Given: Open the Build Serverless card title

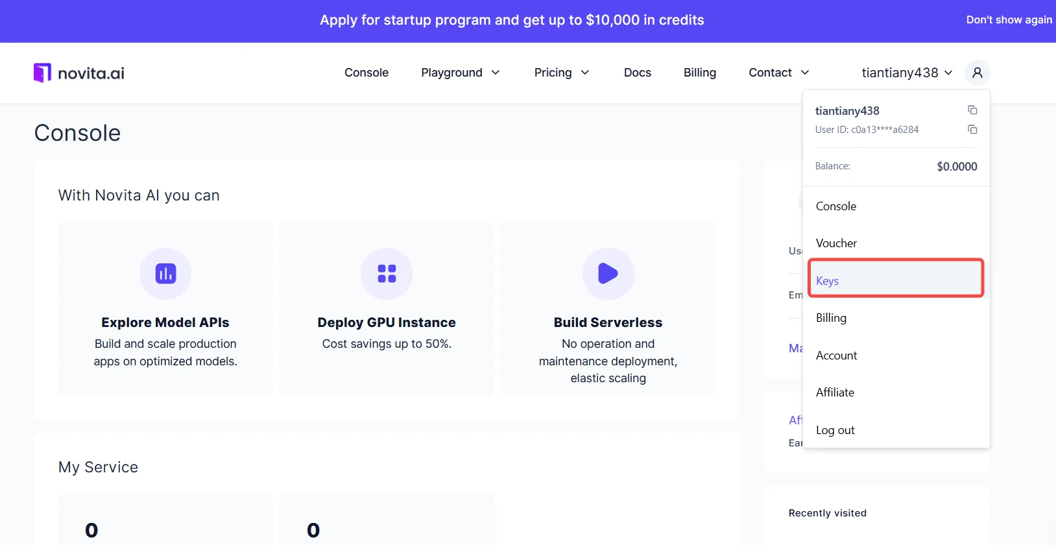Looking at the screenshot, I should point(608,322).
